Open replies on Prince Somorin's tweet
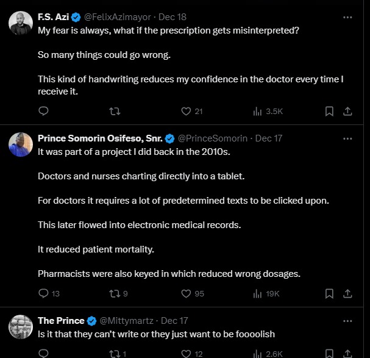370x358 pixels. coord(43,293)
